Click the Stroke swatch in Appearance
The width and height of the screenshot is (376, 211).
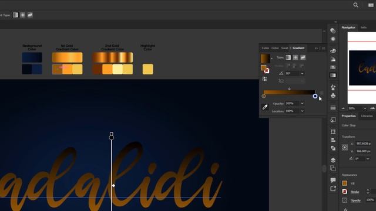(x=345, y=192)
